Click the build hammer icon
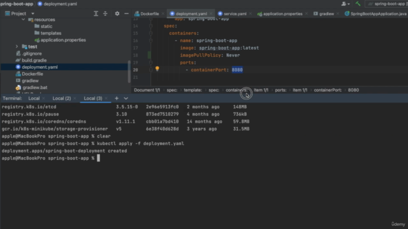This screenshot has height=229, width=408. click(x=358, y=4)
